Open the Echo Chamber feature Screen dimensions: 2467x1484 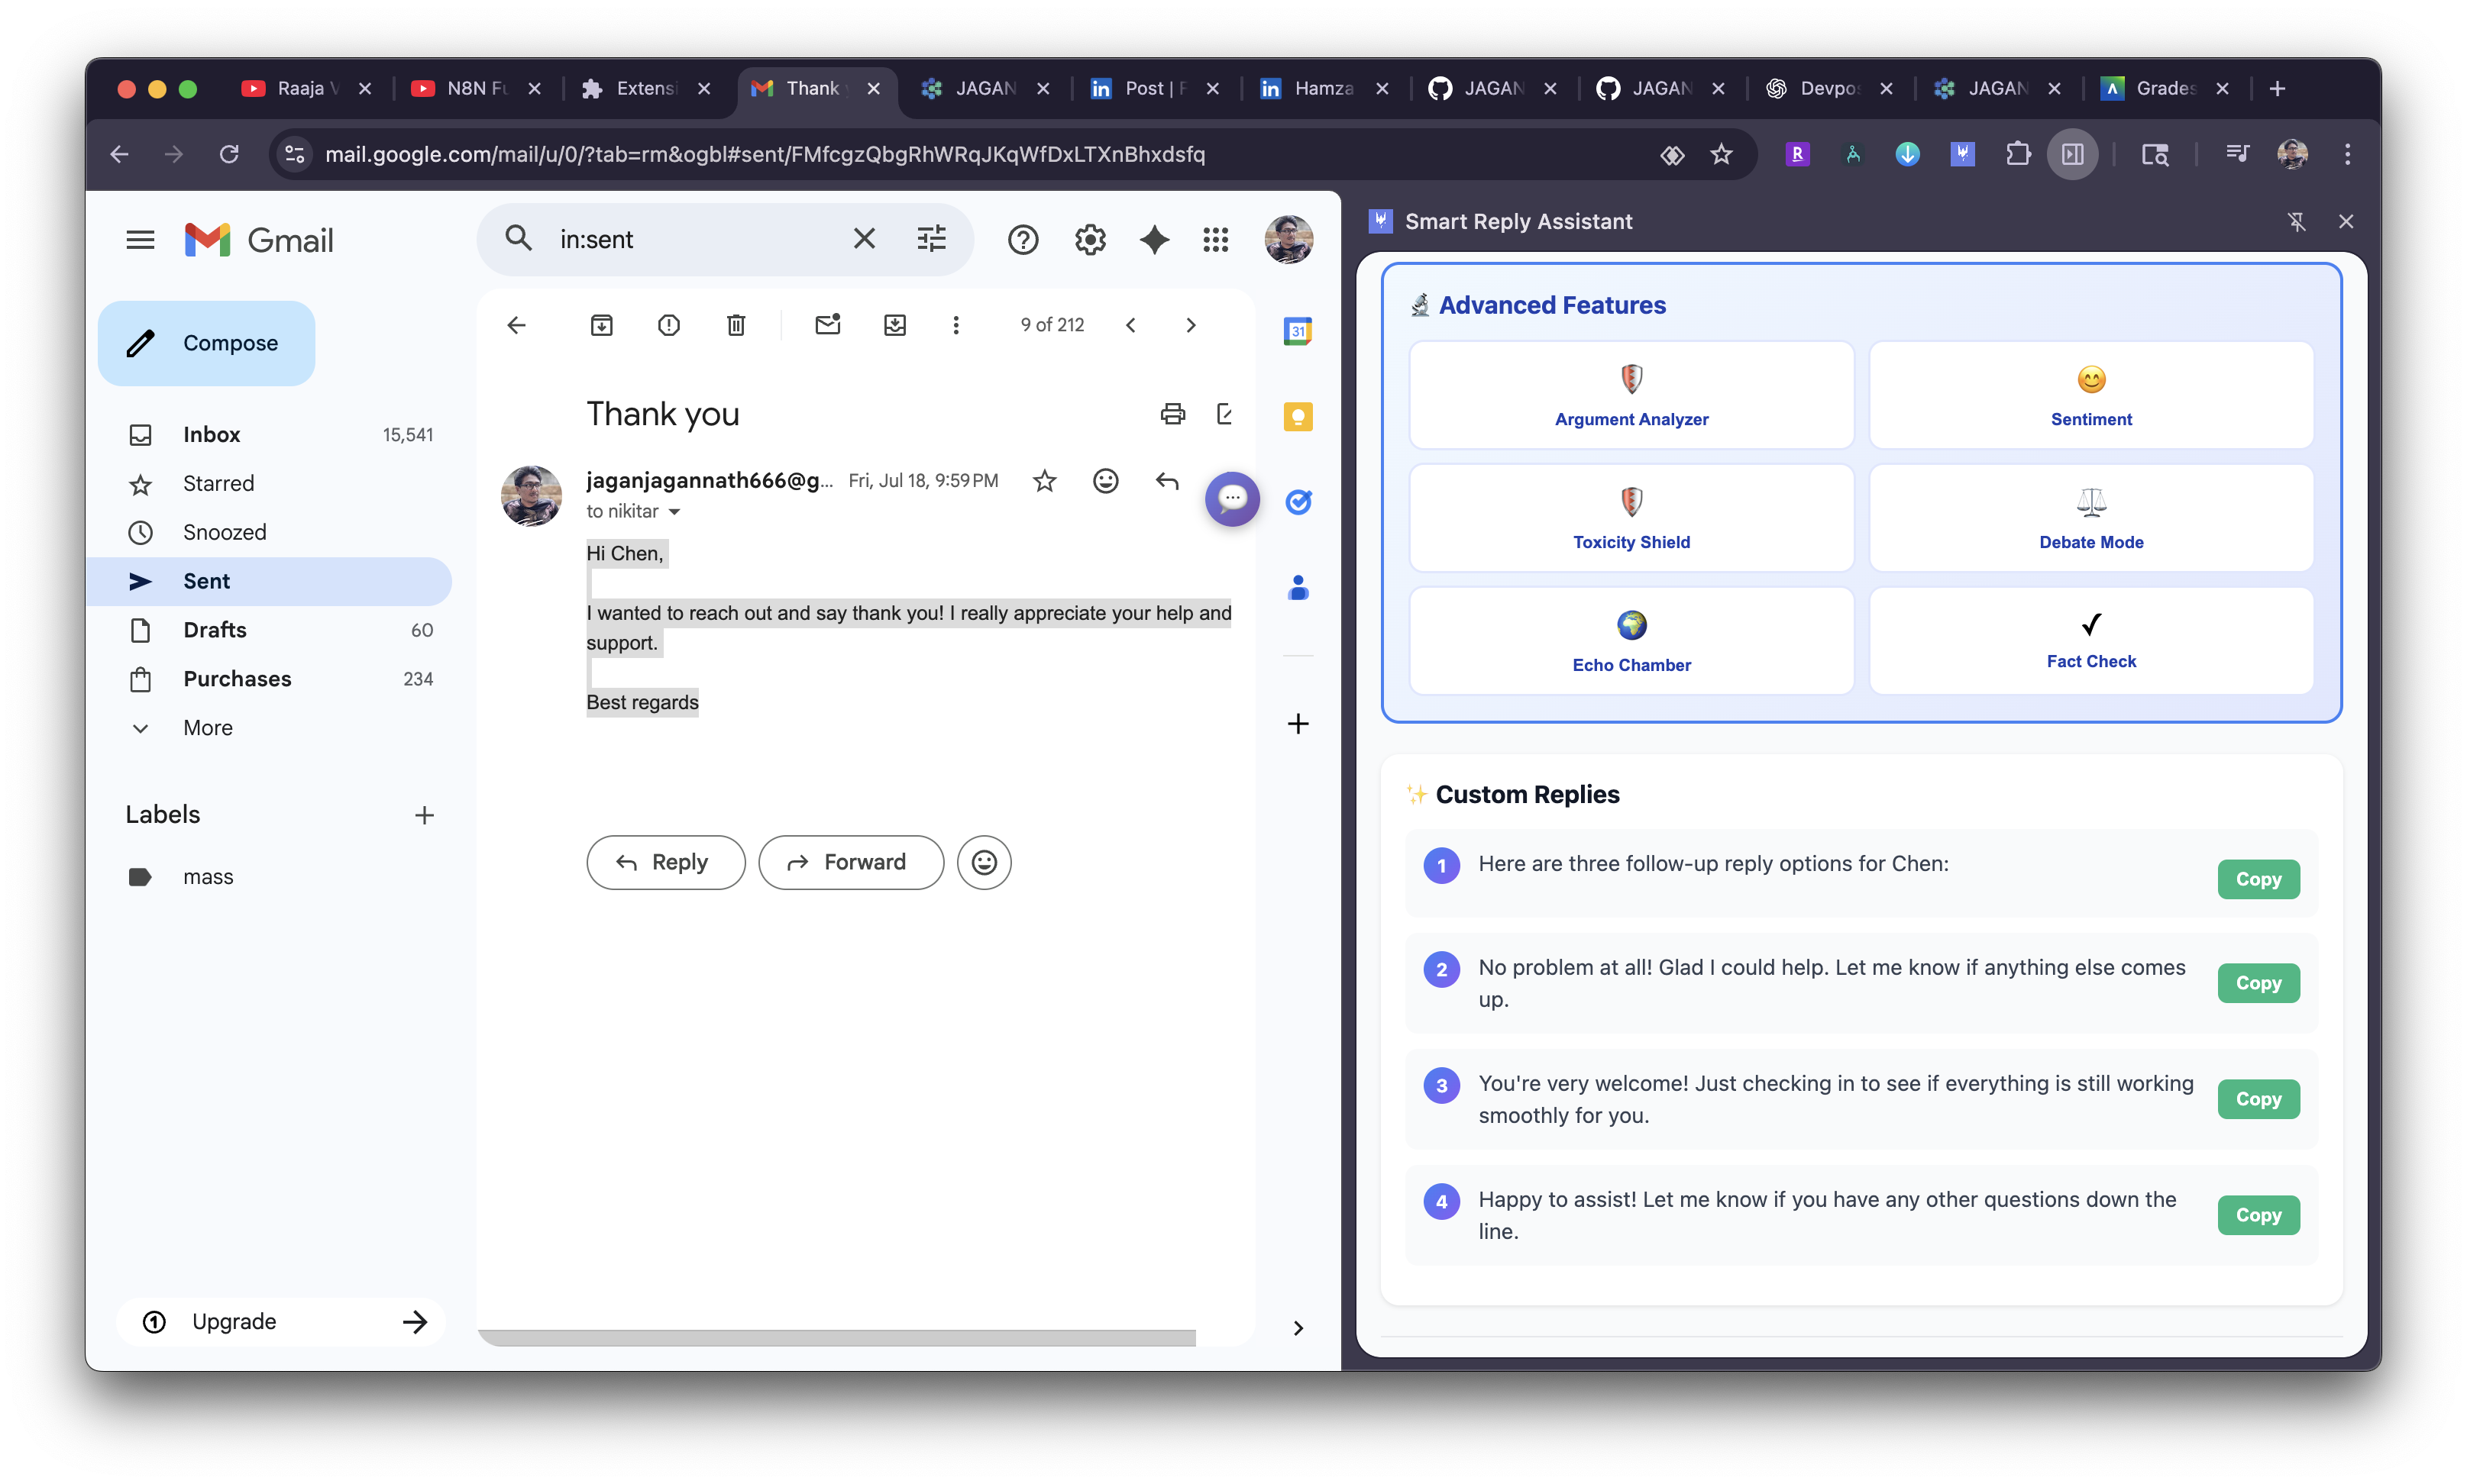[1631, 641]
